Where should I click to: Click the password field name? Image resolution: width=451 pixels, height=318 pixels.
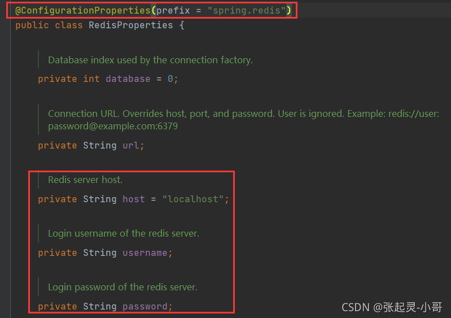click(x=145, y=307)
